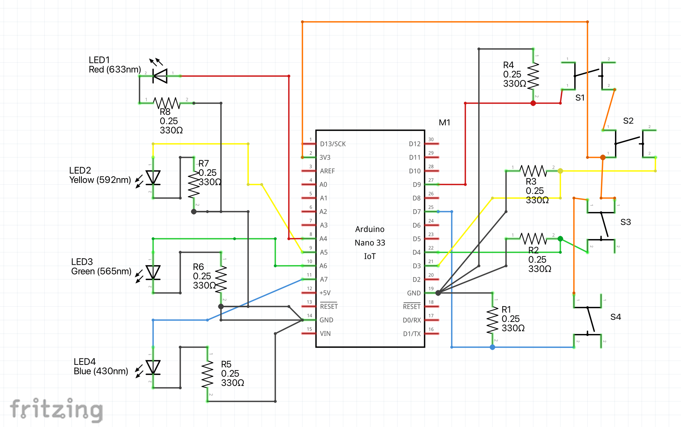Click the red wire junction below R4
Viewport: 681px width, 427px height.
pos(533,103)
